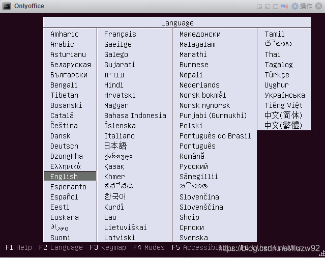
Task: Select Italiano language
Action: click(x=120, y=136)
